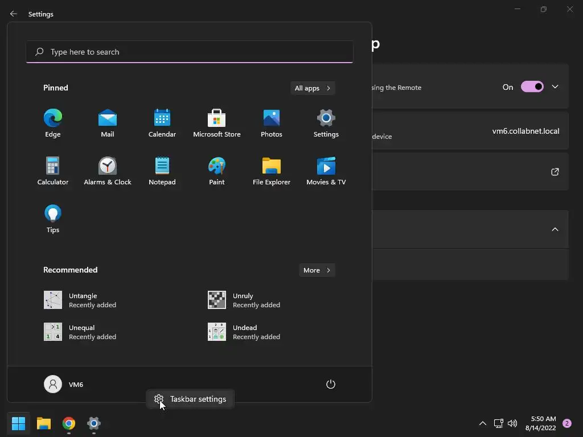The width and height of the screenshot is (583, 437).
Task: Turn off the Remote Desktop toggle
Action: [x=532, y=87]
